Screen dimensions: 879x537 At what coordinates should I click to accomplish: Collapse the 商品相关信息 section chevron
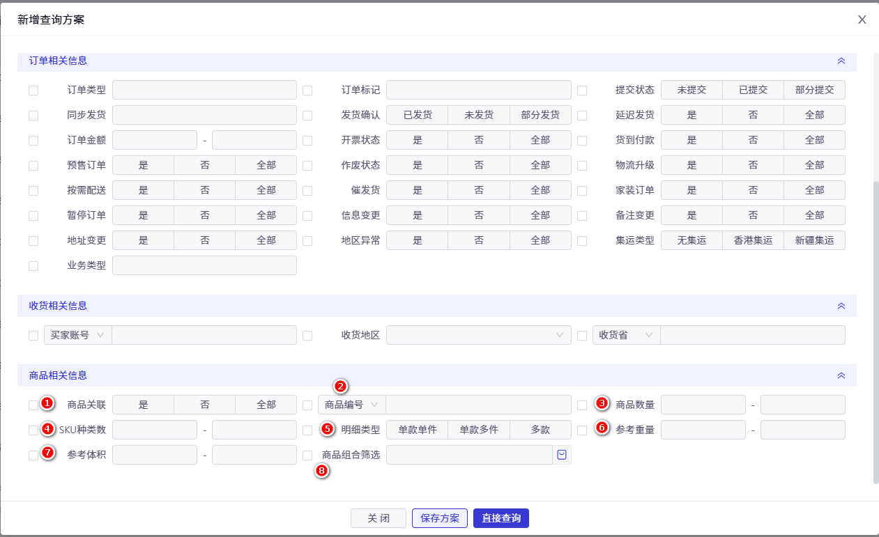pos(841,375)
